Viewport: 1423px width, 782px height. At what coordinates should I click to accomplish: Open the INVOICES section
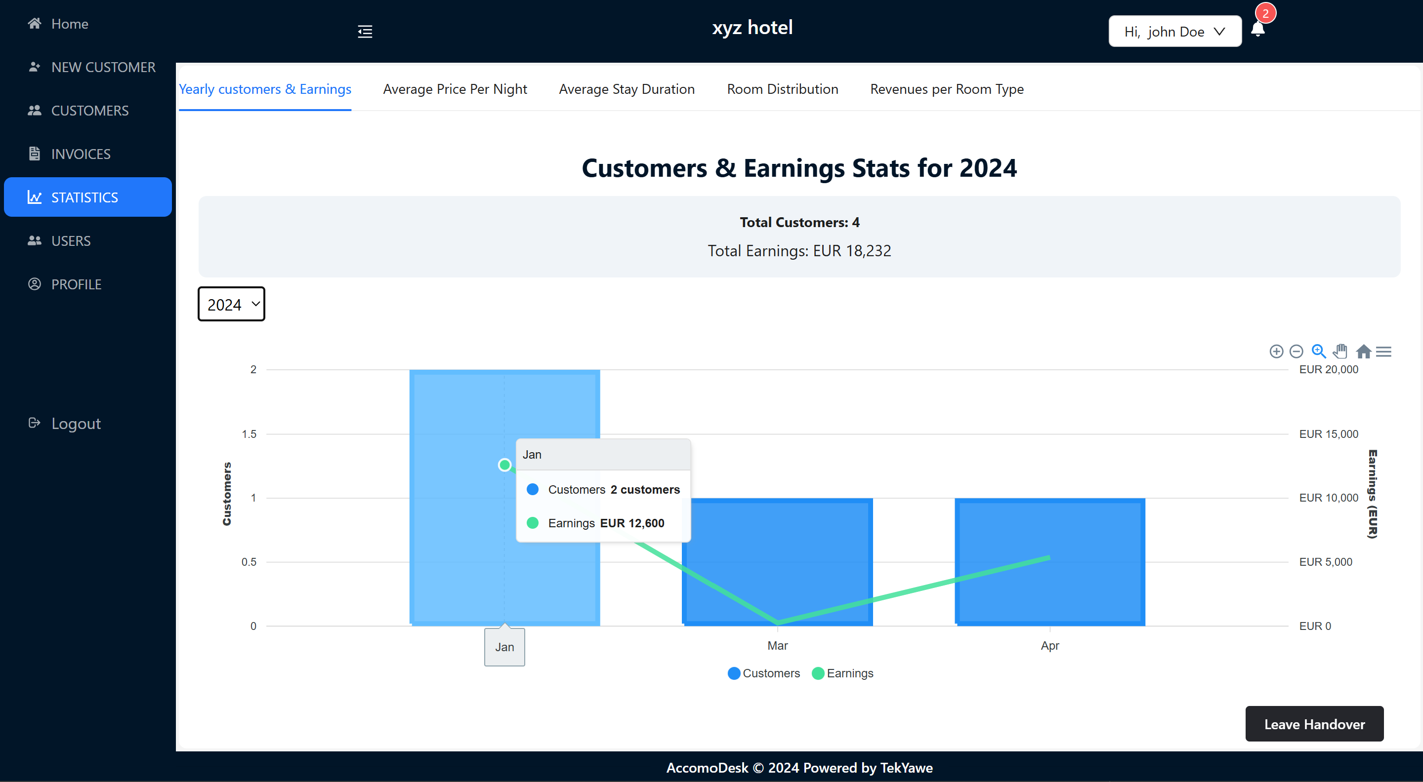81,153
